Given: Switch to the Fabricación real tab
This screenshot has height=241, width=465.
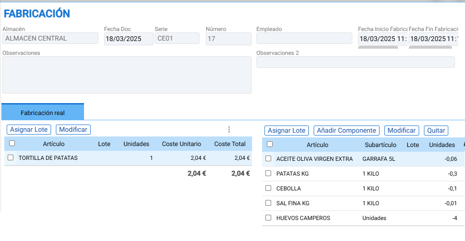Looking at the screenshot, I should click(x=42, y=112).
